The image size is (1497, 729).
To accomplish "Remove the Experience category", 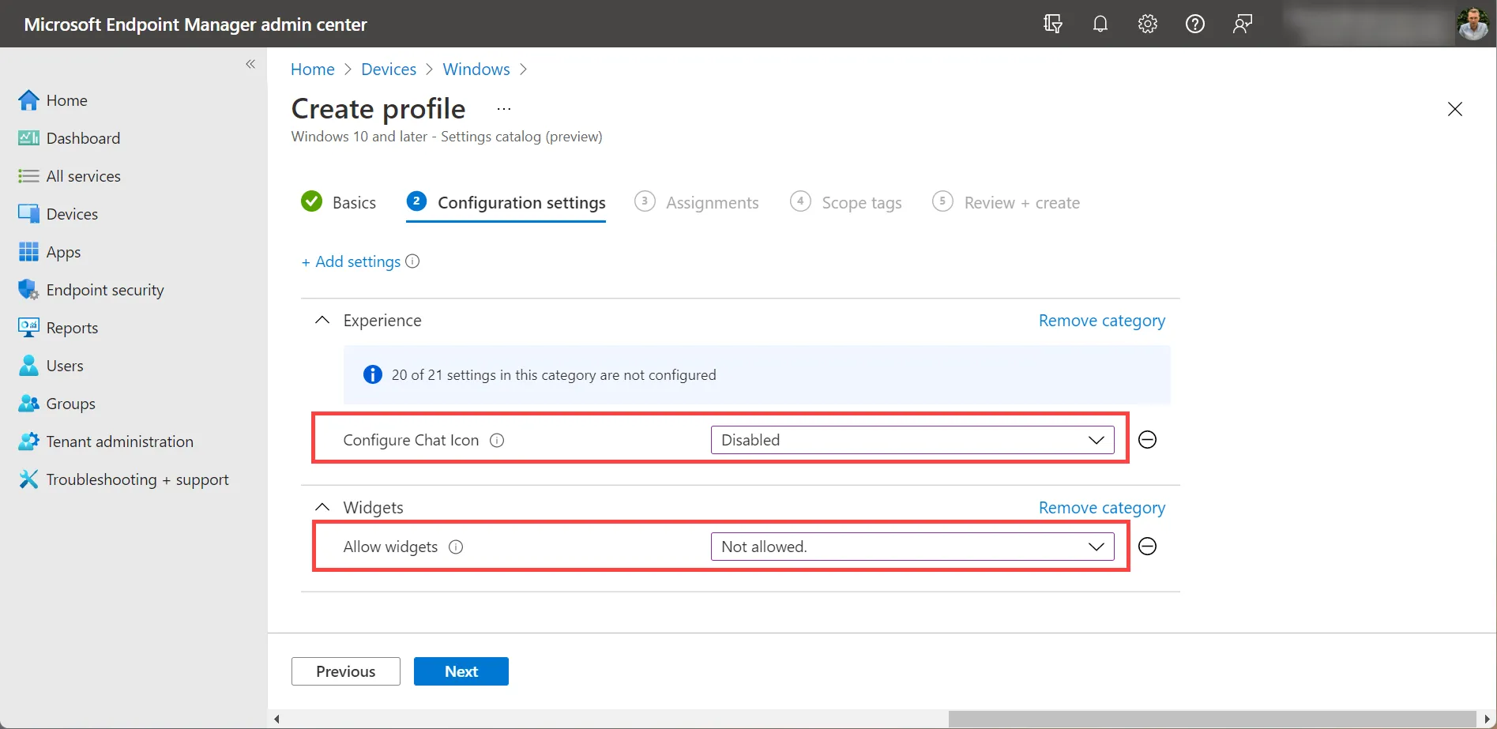I will tap(1101, 321).
